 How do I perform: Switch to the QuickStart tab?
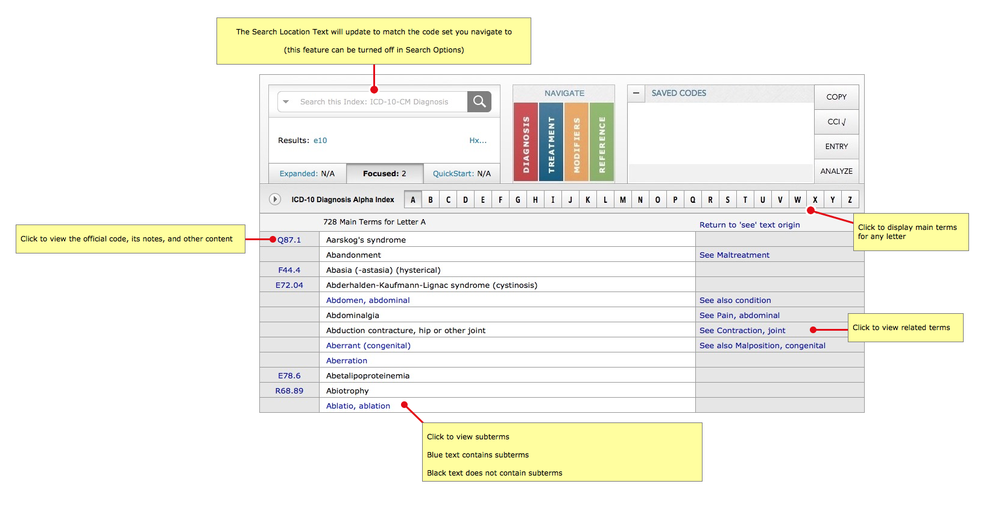pos(462,174)
